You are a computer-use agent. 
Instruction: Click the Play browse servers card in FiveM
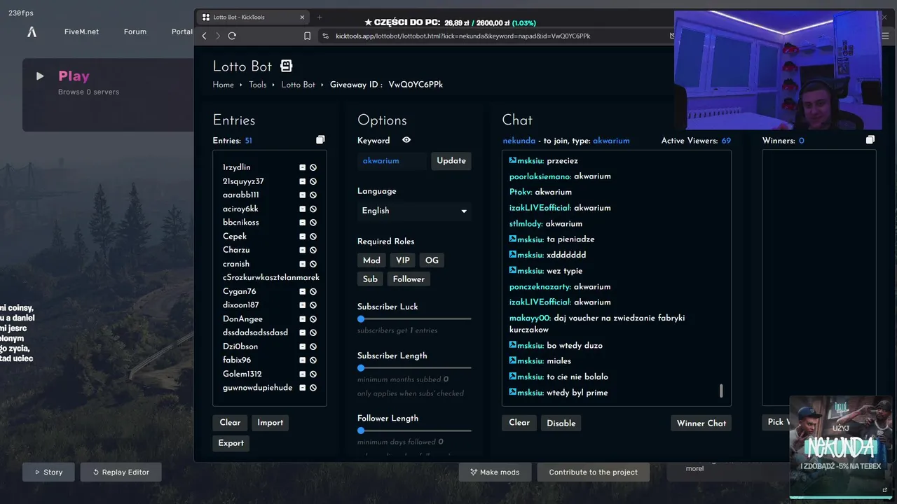pyautogui.click(x=108, y=95)
